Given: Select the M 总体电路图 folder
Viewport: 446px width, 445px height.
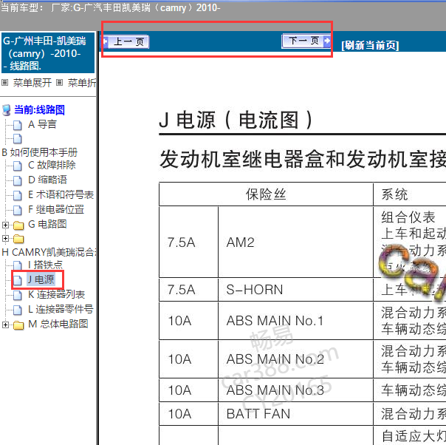Looking at the screenshot, I should 58,324.
